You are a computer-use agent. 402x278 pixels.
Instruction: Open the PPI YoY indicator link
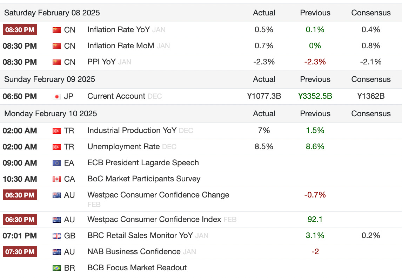click(x=101, y=62)
